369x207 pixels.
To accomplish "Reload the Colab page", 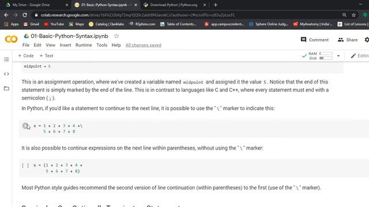I will (x=25, y=15).
